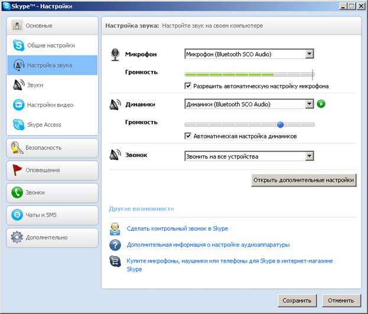
Task: Click the speakers Громкость slider blue knob
Action: [x=280, y=125]
